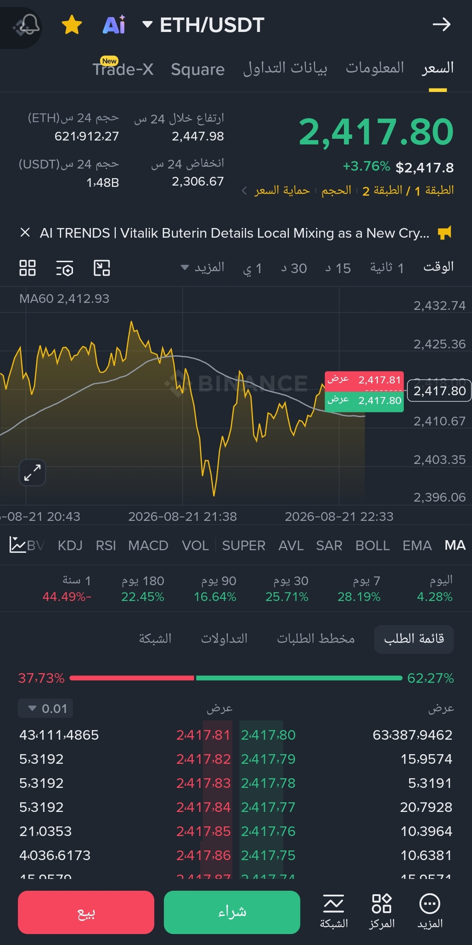
Task: Expand the chart to fullscreen
Action: point(32,473)
